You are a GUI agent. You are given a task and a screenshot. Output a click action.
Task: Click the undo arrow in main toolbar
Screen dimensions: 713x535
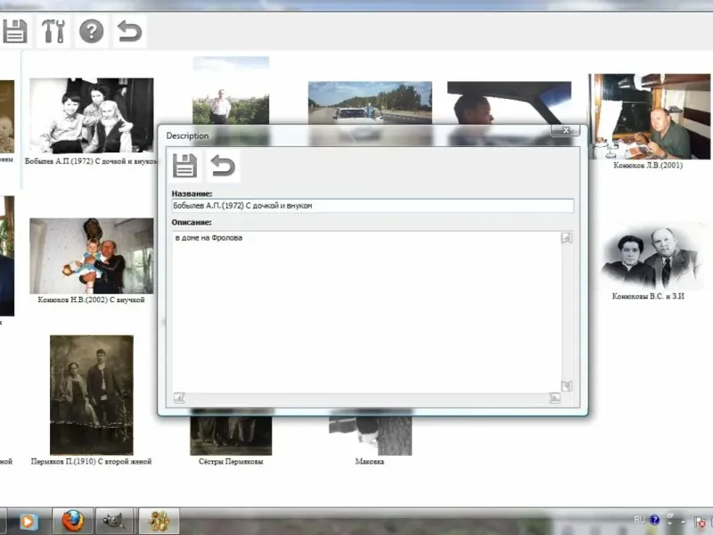(x=129, y=31)
